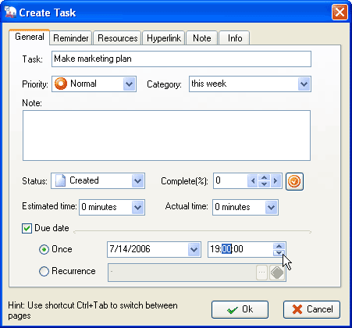Viewport: 352px width, 328px height.
Task: Click the Recurrence clear diamond icon
Action: tap(277, 273)
